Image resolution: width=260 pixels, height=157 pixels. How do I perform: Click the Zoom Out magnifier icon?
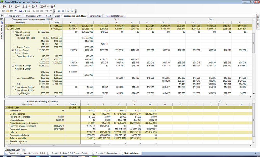pyautogui.click(x=72, y=11)
